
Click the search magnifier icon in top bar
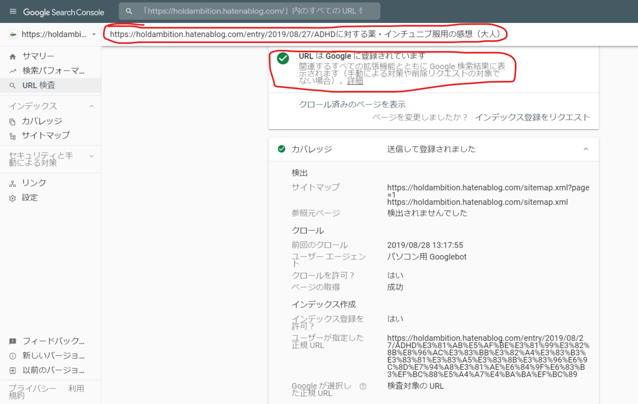click(129, 11)
